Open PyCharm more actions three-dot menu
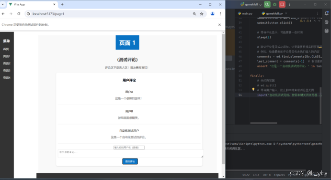Image resolution: width=331 pixels, height=180 pixels. (x=289, y=4)
